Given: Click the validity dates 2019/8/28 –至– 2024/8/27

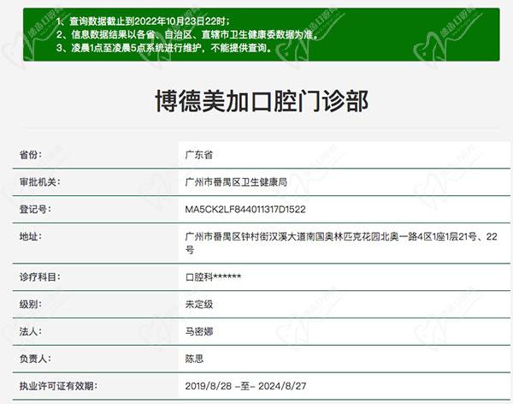Looking at the screenshot, I should coord(245,386).
